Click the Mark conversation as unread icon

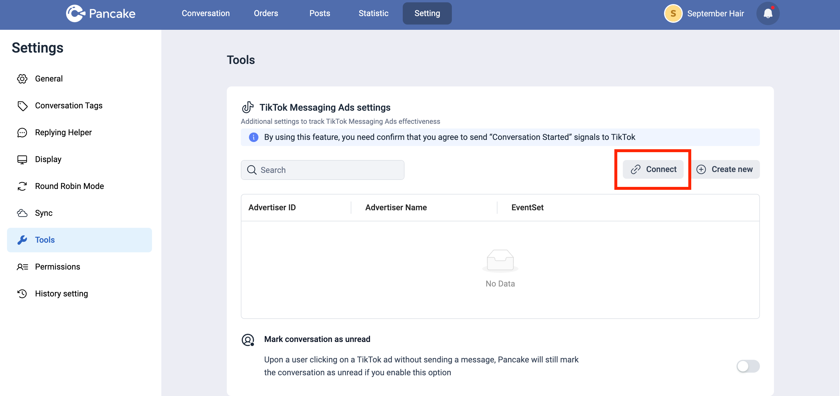click(248, 340)
